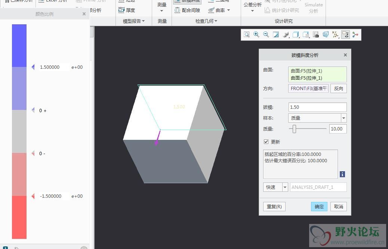Click the analysis results text box

click(x=301, y=164)
